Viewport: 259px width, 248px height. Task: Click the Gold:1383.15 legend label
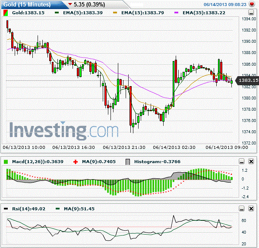pos(28,13)
